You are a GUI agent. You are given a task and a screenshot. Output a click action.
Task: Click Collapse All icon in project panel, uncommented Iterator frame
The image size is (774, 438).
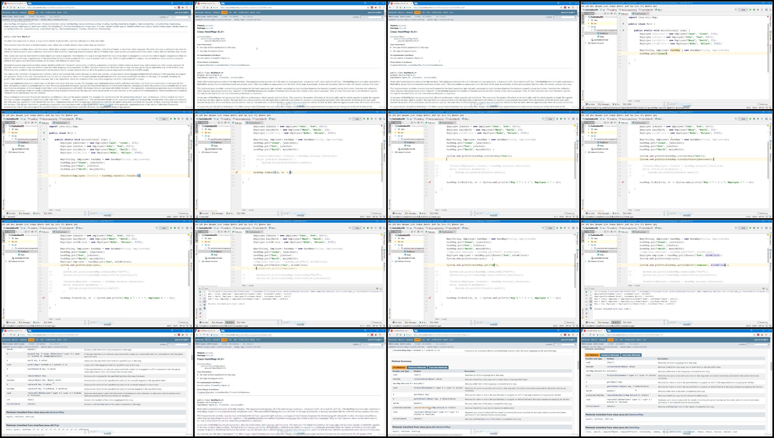pyautogui.click(x=29, y=122)
